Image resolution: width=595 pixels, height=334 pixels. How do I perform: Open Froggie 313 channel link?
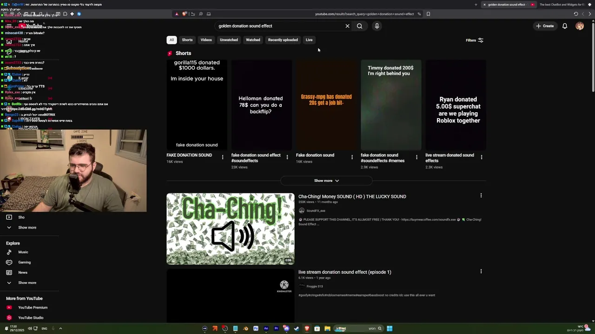click(314, 286)
